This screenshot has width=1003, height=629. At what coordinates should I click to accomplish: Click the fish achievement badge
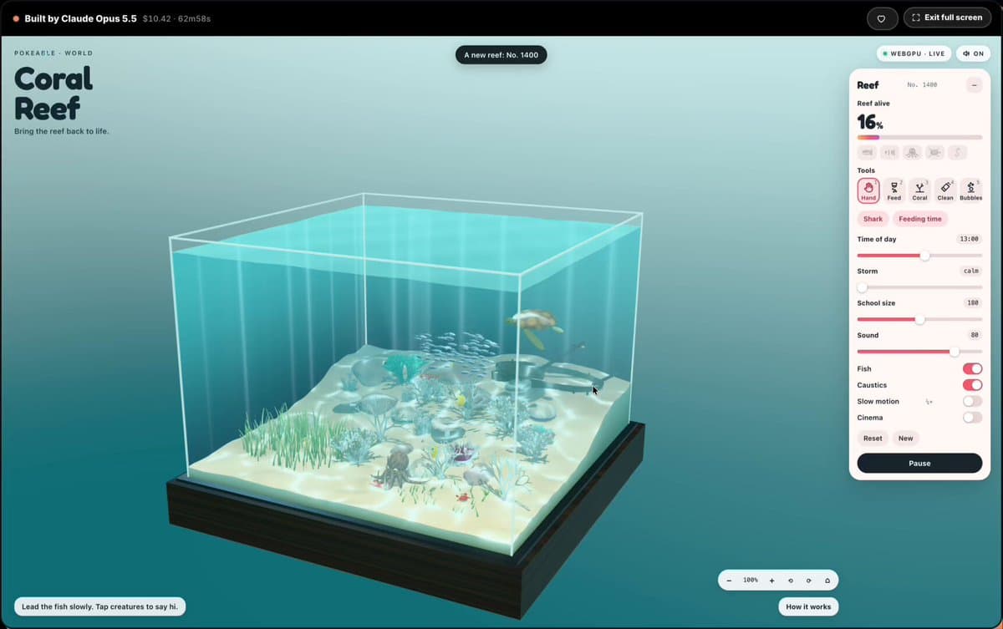[x=868, y=152]
